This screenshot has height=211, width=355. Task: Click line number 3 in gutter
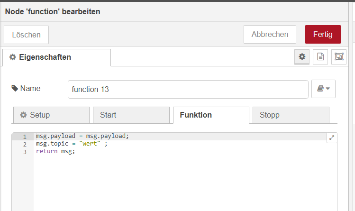[x=24, y=152]
